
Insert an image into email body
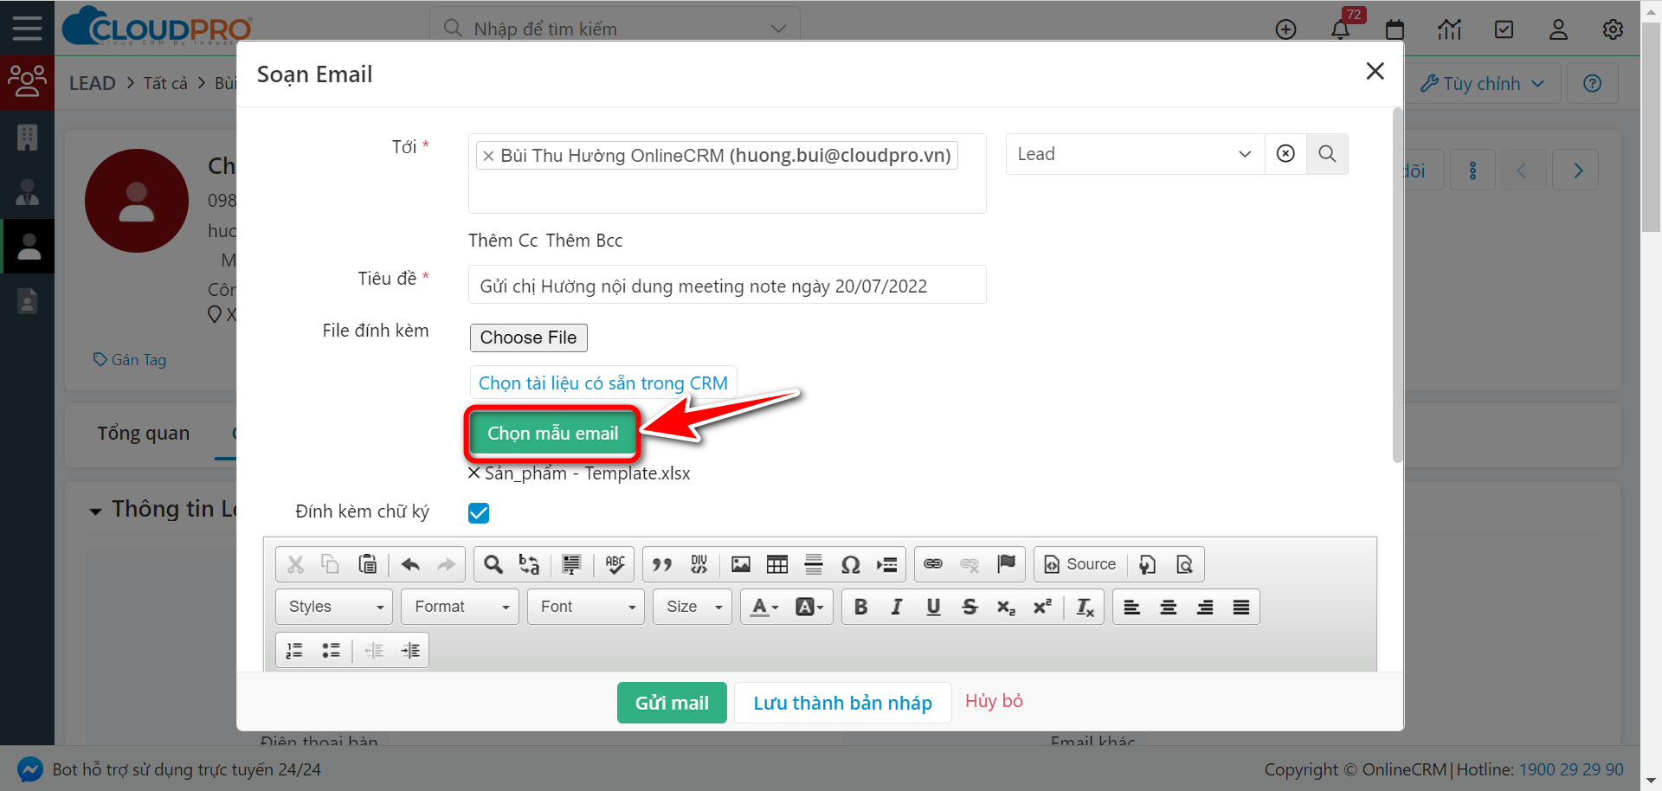pos(741,564)
